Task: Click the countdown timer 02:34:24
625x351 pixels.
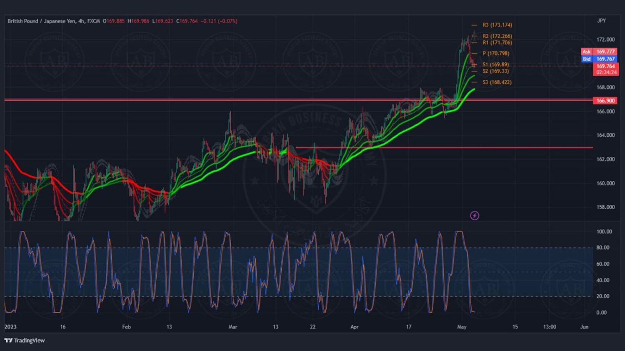Action: click(x=605, y=72)
